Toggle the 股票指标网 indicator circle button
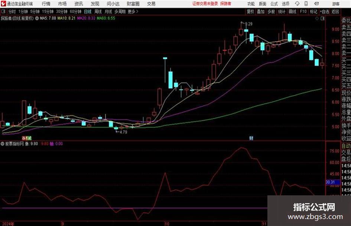351x226 pixels. coord(3,144)
